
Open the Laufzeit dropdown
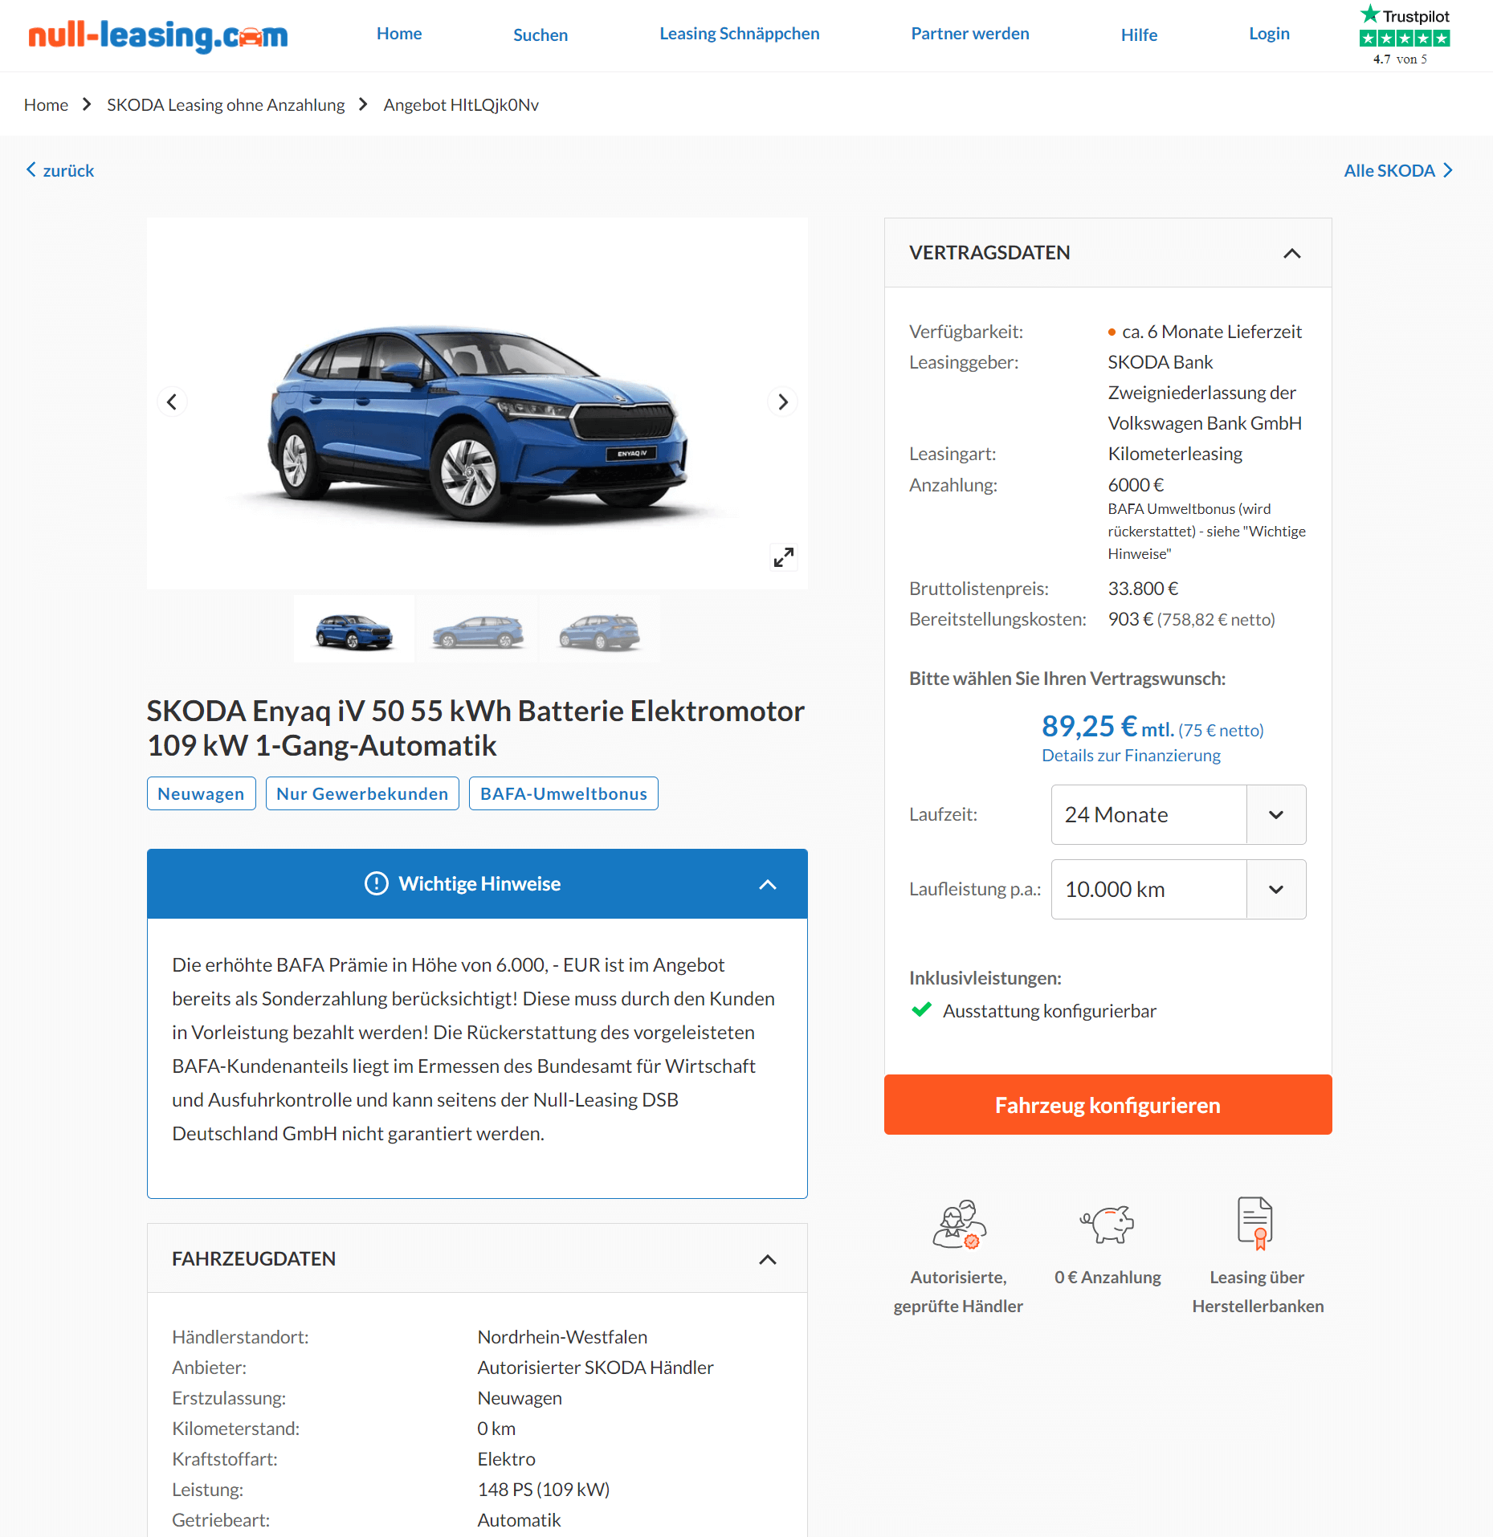1178,814
